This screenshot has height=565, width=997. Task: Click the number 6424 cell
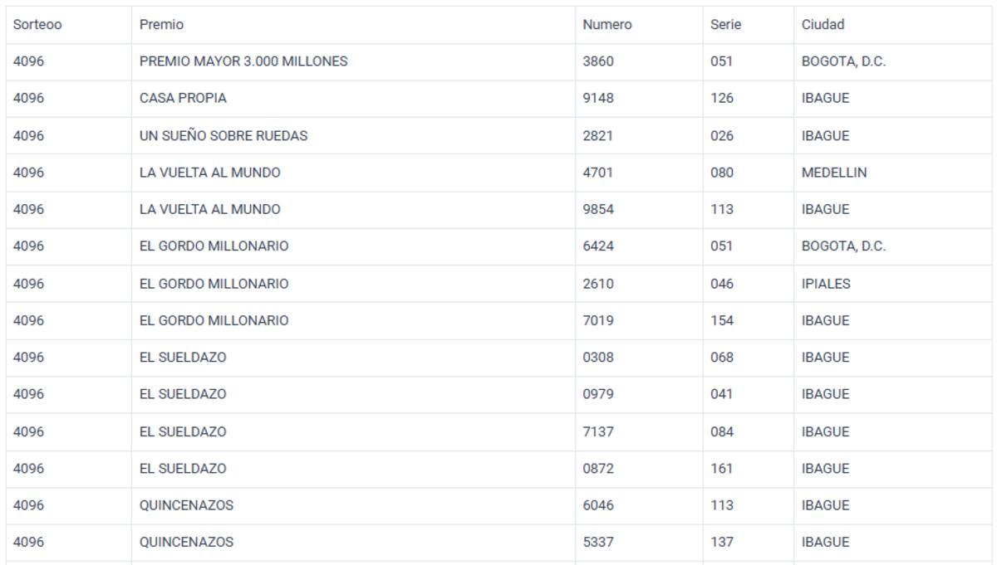click(598, 246)
